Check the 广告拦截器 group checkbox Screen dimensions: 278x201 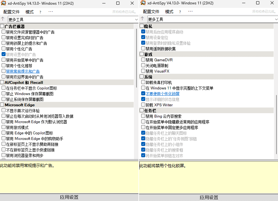(x=2, y=26)
